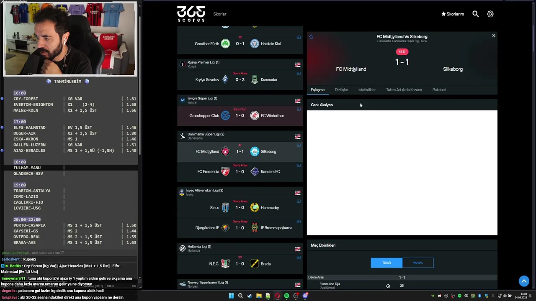Open Danimarka Süper Ligi standings icon
Image resolution: width=536 pixels, height=301 pixels.
(298, 137)
